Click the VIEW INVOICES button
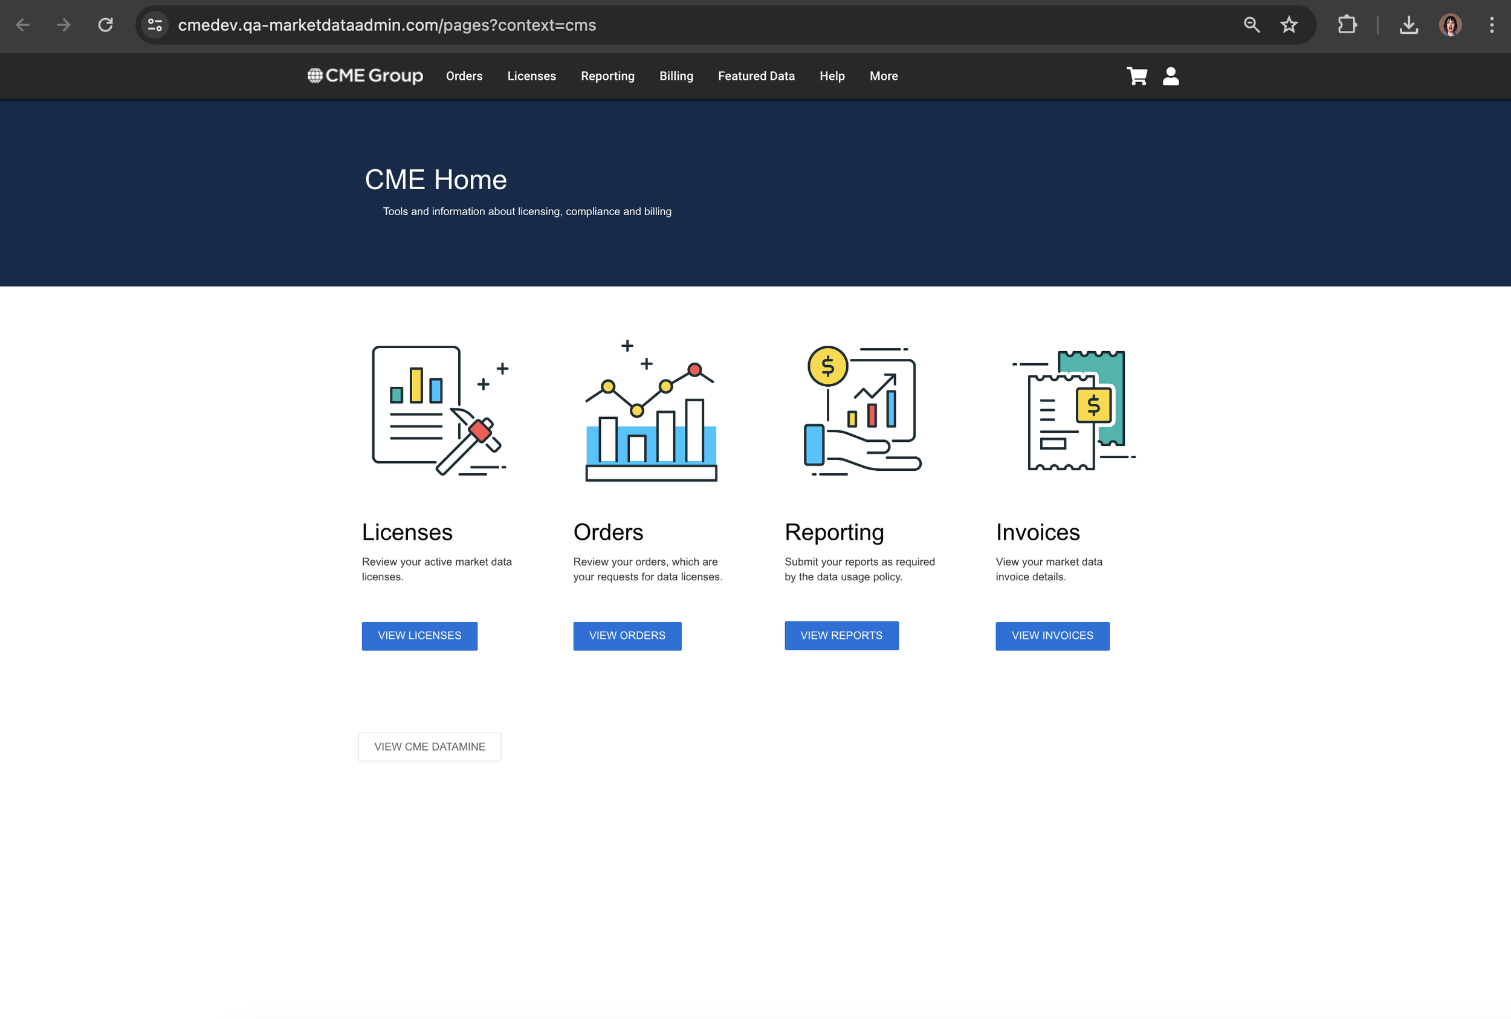The height and width of the screenshot is (1019, 1511). [x=1052, y=636]
